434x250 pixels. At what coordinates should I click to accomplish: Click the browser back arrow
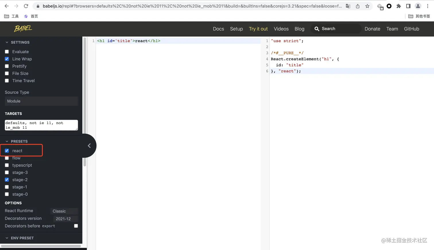click(7, 6)
